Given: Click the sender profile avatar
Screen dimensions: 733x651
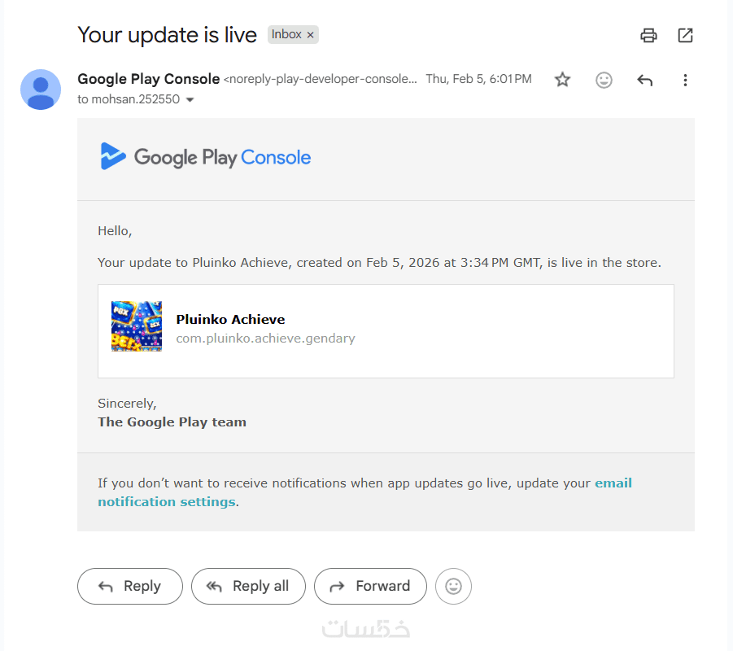Looking at the screenshot, I should click(41, 90).
